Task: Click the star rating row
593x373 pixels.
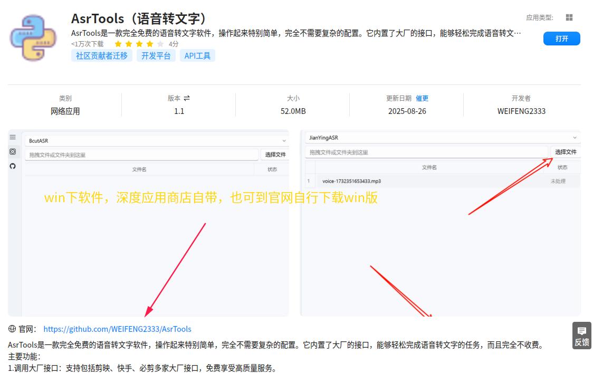Action: click(x=139, y=44)
